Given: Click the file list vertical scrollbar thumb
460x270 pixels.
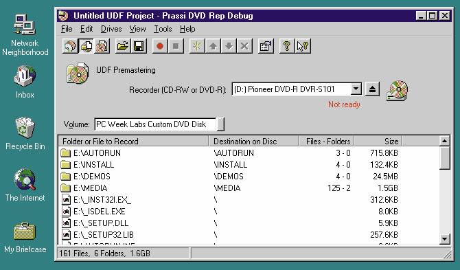Looking at the screenshot, I should 444,158.
